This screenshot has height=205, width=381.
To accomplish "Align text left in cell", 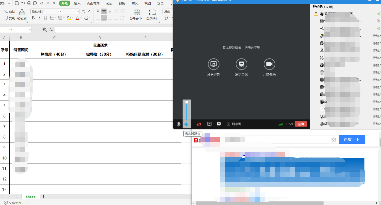I will tap(98, 18).
